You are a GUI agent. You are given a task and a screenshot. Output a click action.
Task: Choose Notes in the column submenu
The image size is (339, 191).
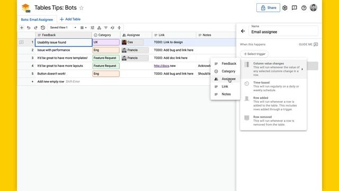tap(225, 94)
